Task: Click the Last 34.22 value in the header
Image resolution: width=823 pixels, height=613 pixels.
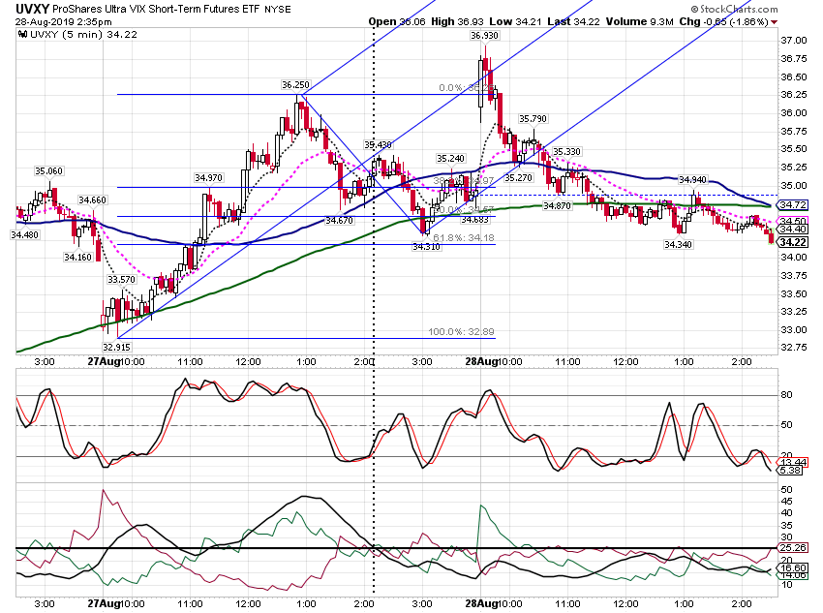Action: point(573,21)
